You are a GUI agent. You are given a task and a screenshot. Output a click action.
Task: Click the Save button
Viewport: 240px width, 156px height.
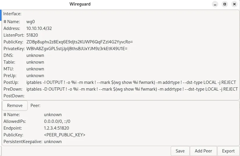pos(180,151)
